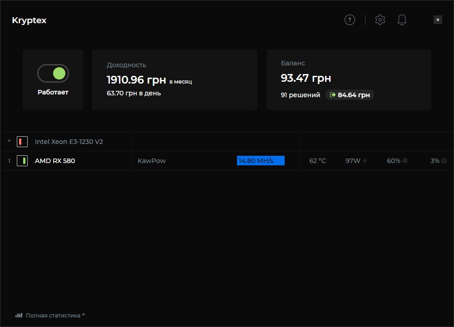Click the KawPow algorithm label

coord(152,161)
